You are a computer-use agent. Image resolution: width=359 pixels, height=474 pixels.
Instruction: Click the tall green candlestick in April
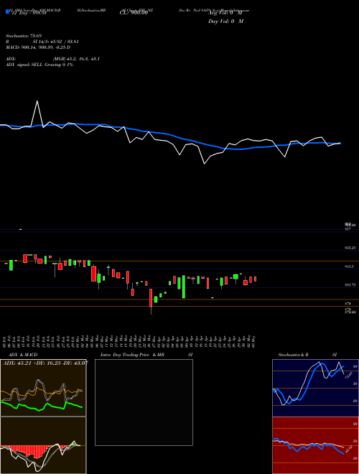(x=183, y=287)
